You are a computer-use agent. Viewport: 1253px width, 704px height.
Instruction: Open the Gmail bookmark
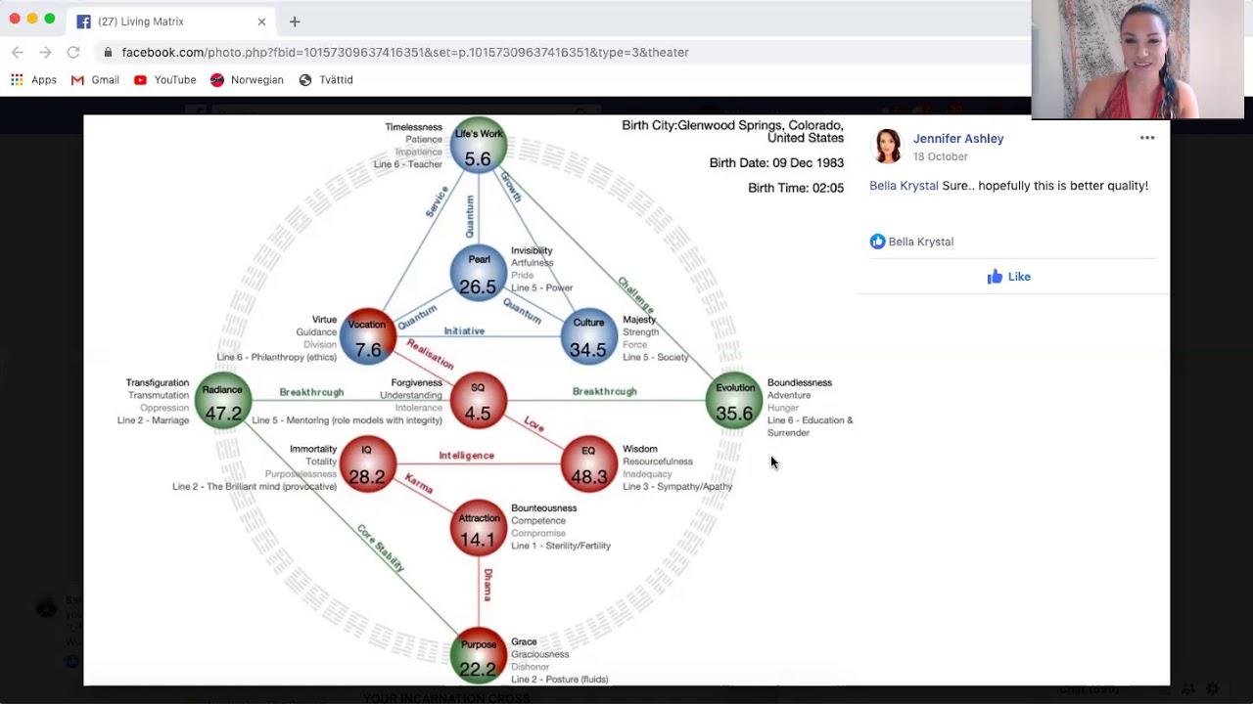(x=95, y=80)
